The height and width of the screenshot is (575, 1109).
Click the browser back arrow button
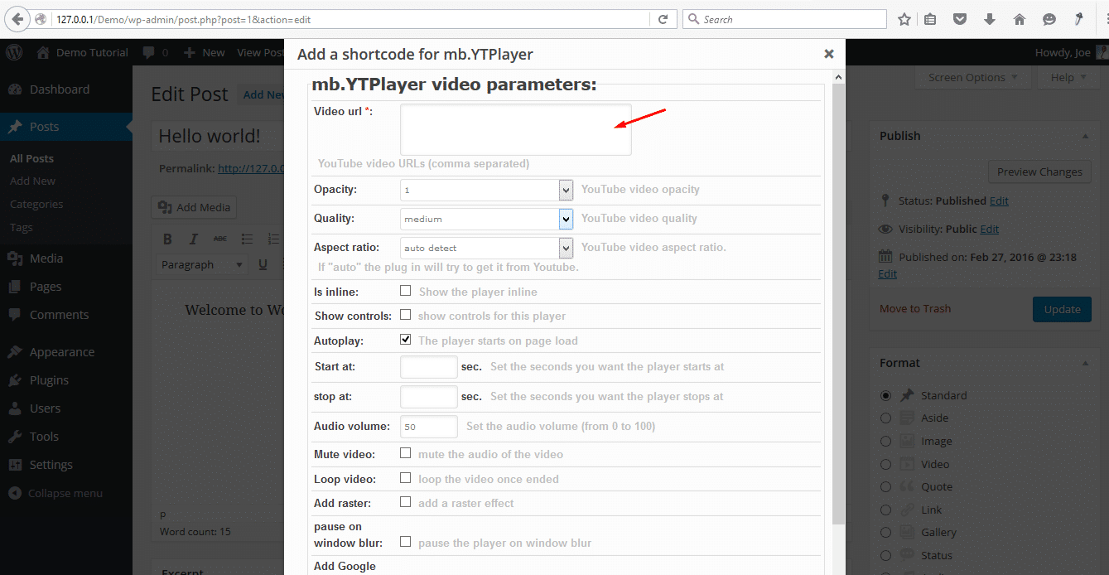17,19
